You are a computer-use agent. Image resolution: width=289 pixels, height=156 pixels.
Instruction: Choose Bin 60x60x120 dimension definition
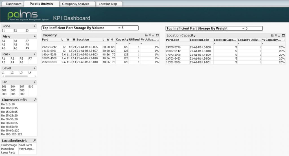11,131
